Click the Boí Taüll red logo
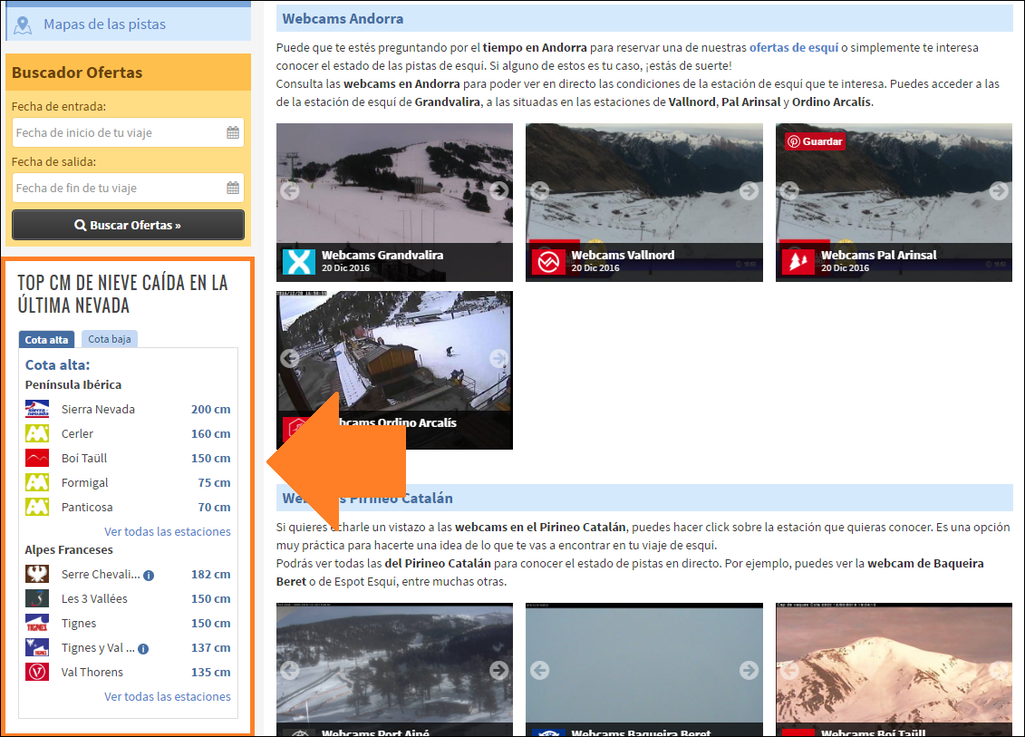 (37, 458)
